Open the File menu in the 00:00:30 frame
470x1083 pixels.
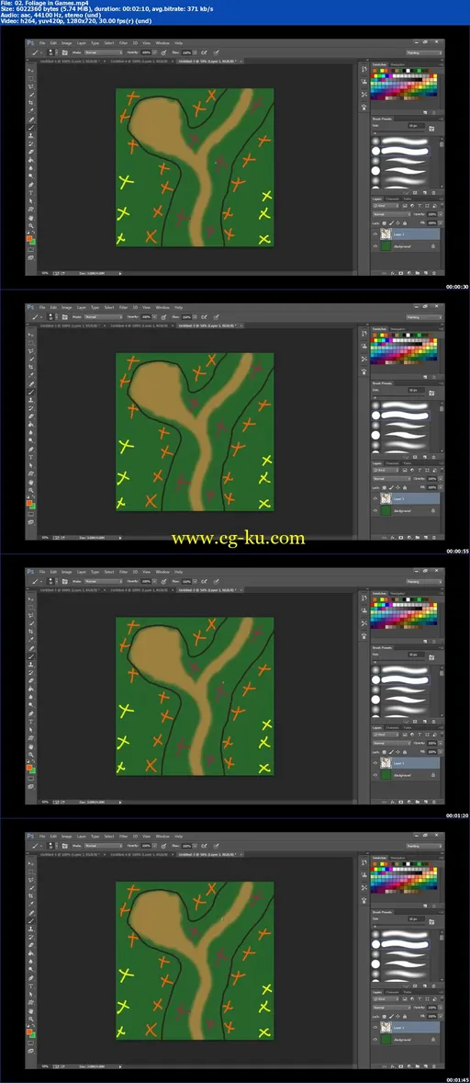42,41
